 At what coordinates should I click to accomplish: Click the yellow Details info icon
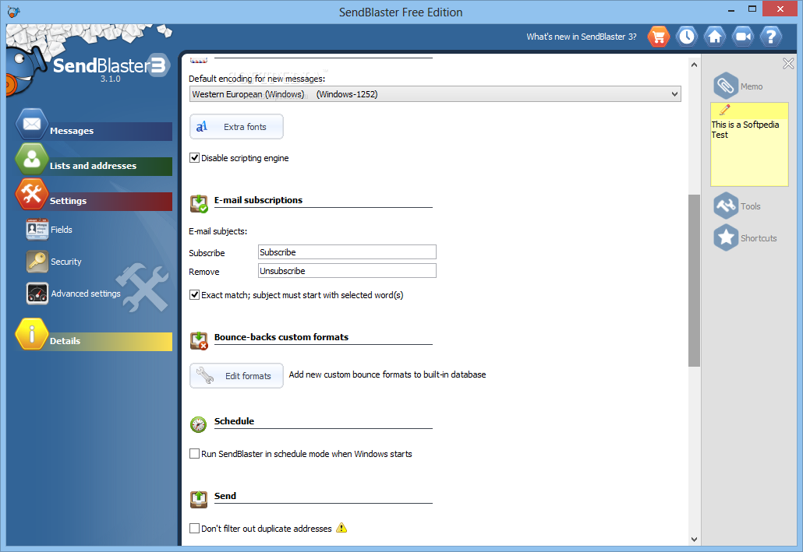32,334
